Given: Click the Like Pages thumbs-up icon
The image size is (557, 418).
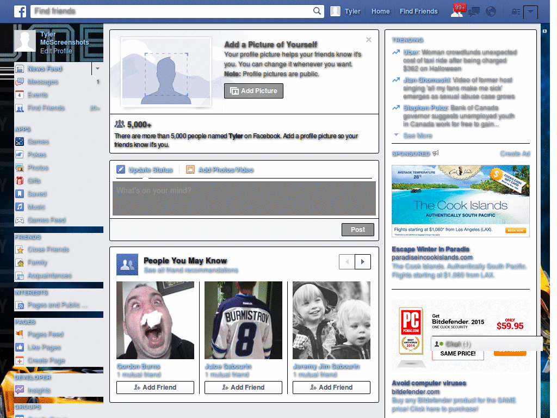Looking at the screenshot, I should [x=20, y=347].
